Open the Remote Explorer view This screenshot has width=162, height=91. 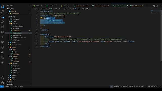pyautogui.click(x=3, y=32)
